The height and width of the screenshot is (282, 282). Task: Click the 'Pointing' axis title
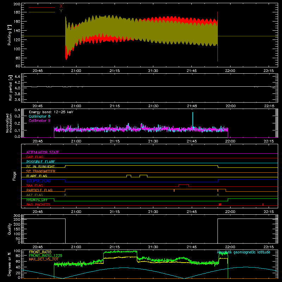[x=10, y=35]
